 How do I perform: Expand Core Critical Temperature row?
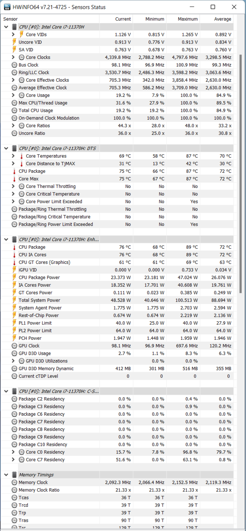point(13,194)
